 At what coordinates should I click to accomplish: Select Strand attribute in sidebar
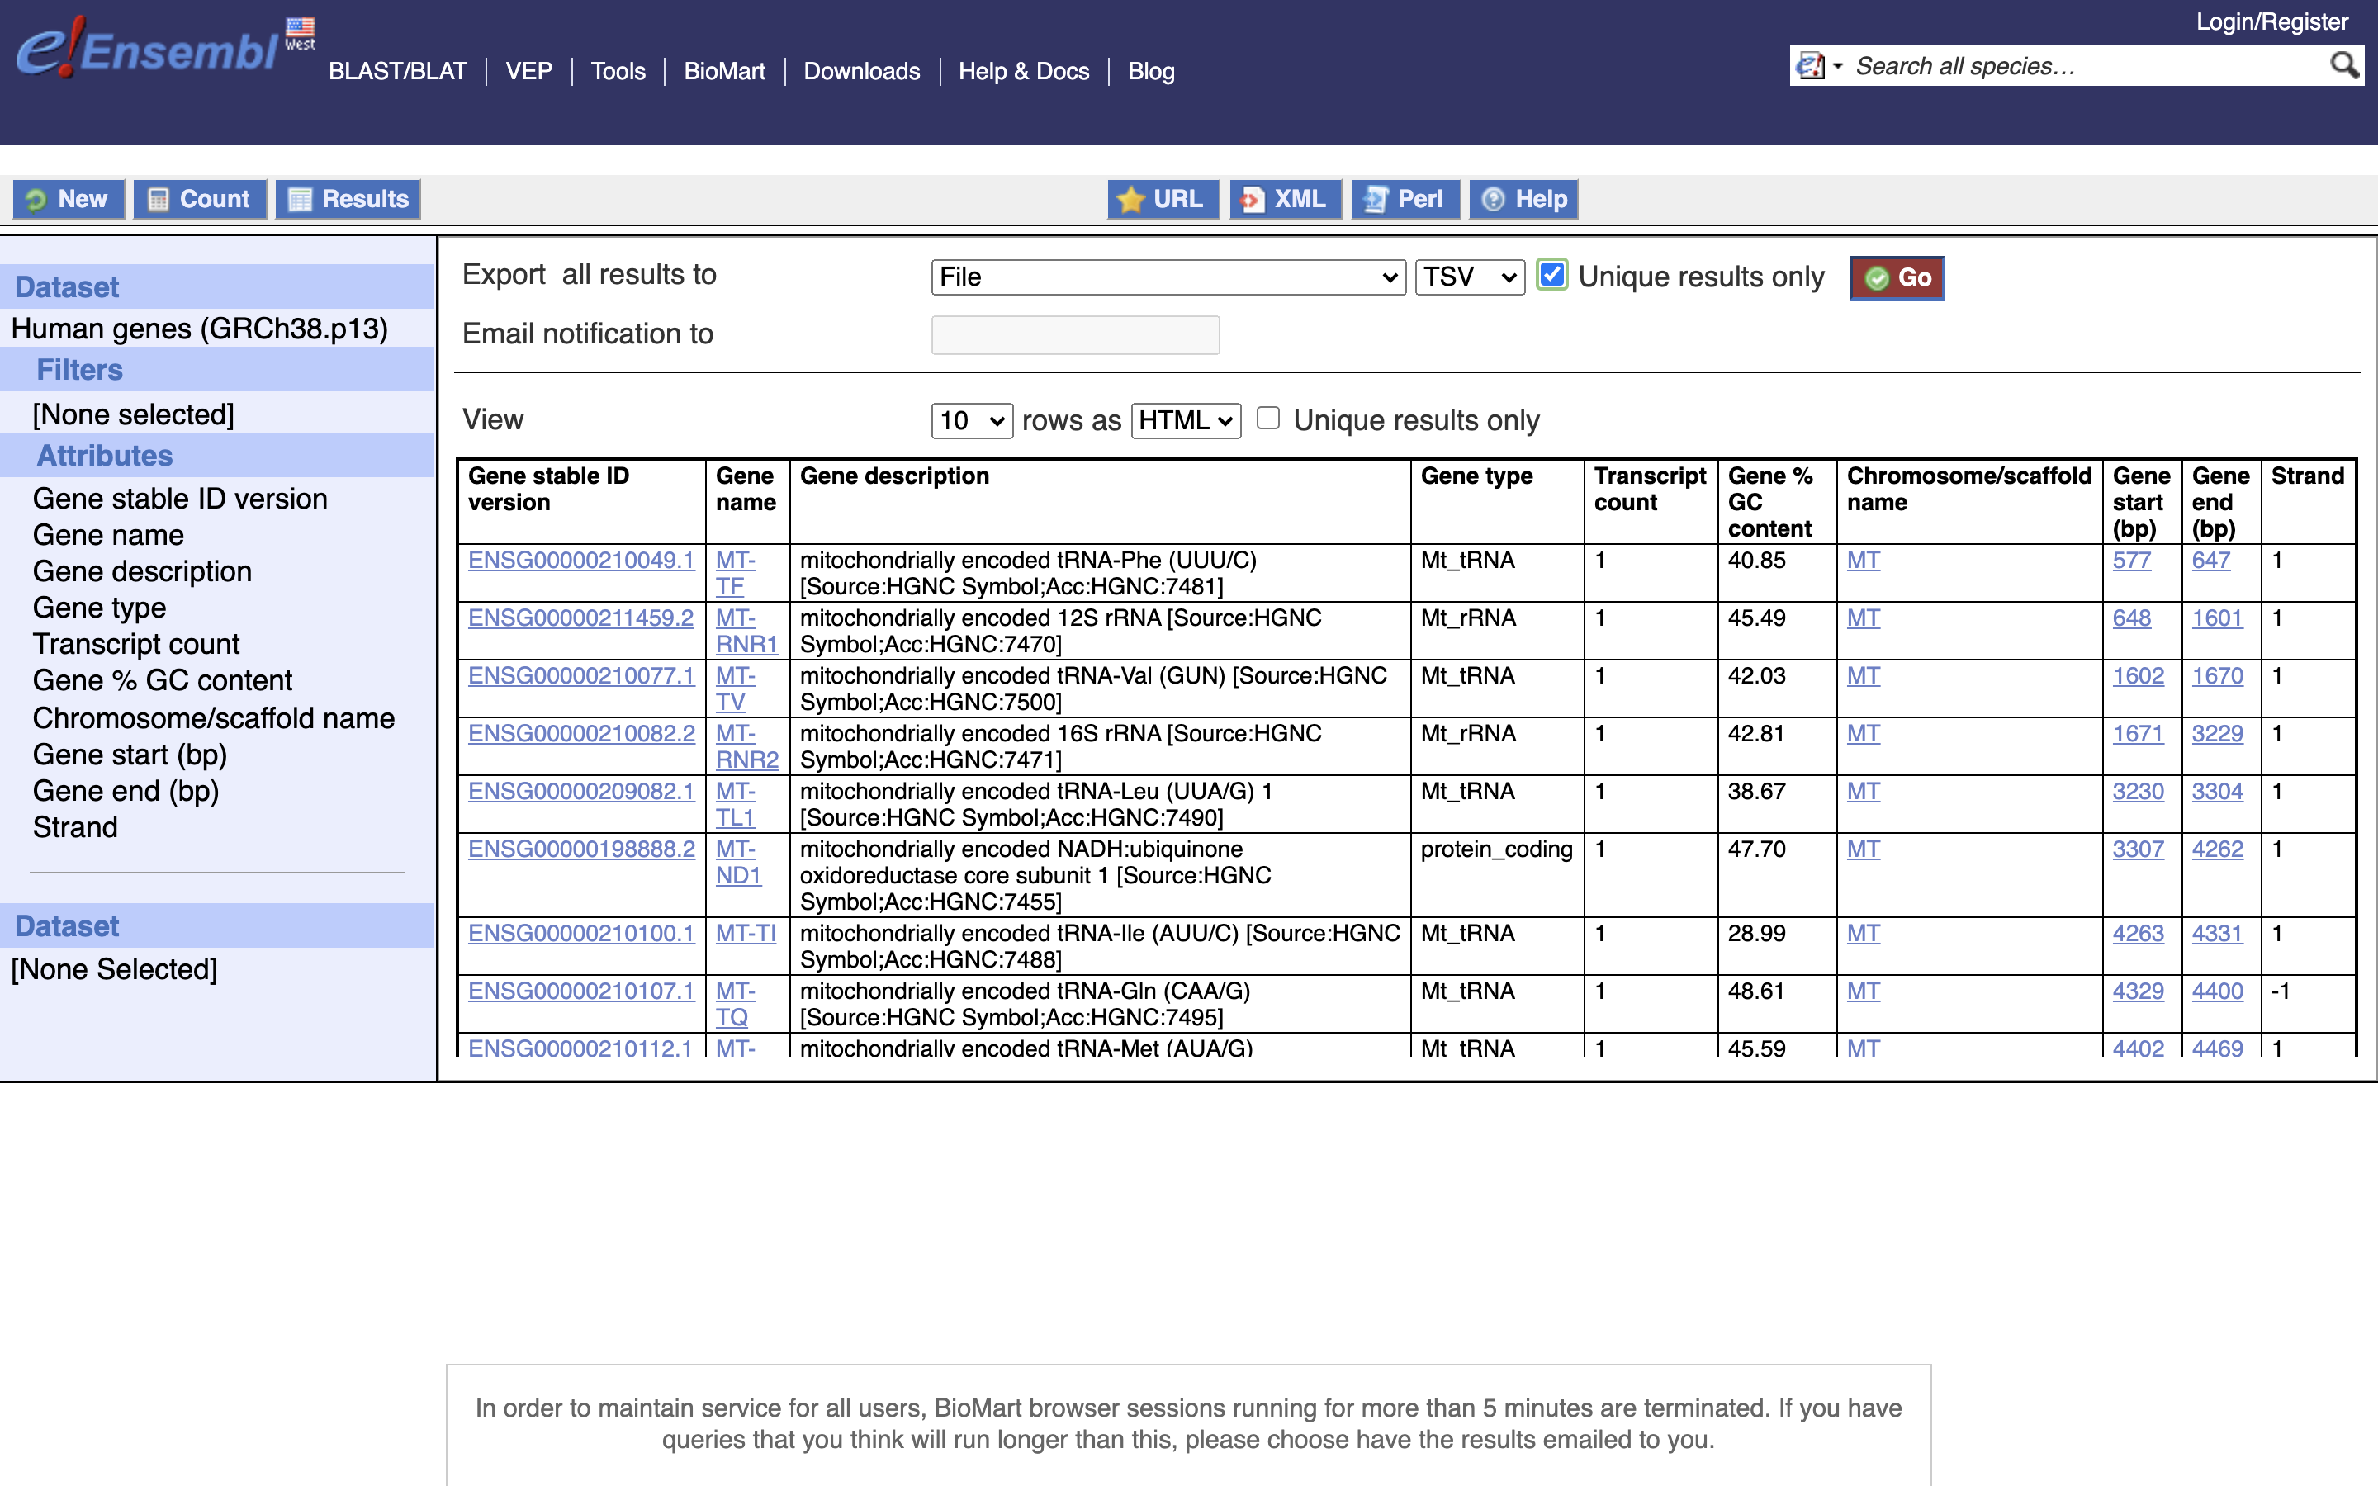pyautogui.click(x=74, y=826)
